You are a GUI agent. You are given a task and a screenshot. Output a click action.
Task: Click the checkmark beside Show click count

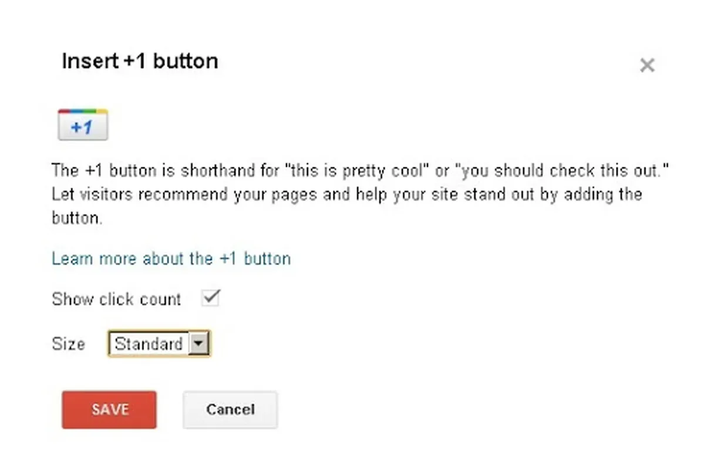pos(210,297)
